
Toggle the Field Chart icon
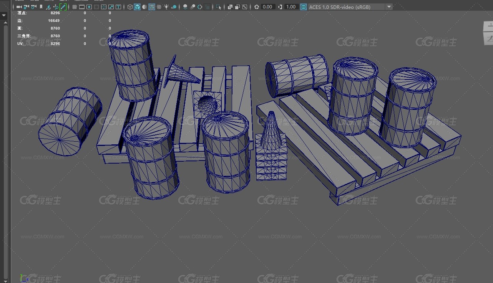tap(104, 7)
